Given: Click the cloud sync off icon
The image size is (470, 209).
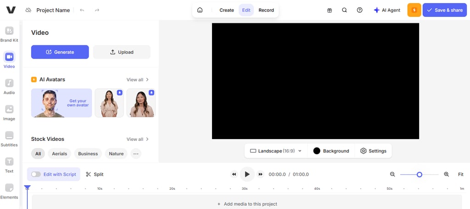Looking at the screenshot, I should (28, 10).
